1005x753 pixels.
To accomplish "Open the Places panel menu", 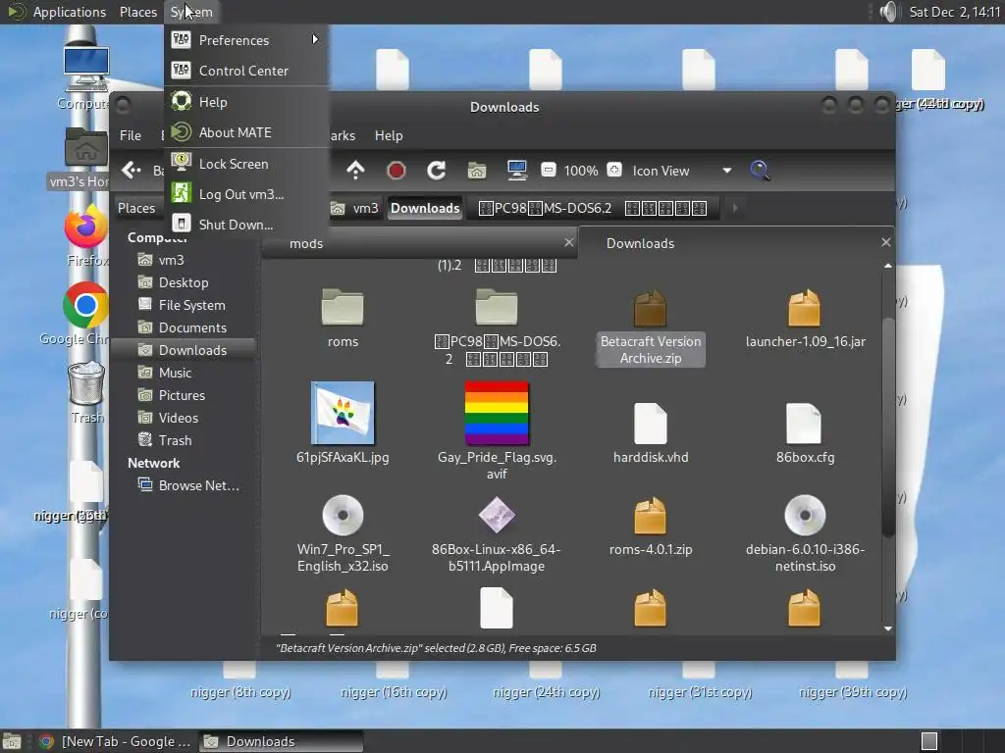I will (x=138, y=12).
